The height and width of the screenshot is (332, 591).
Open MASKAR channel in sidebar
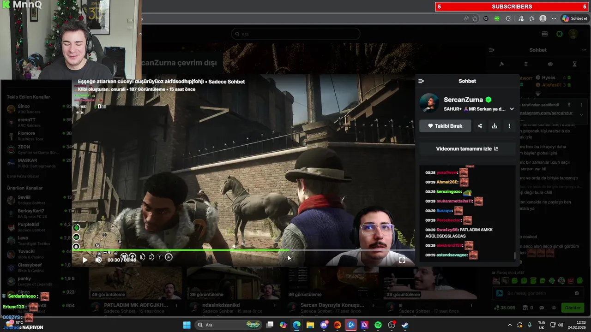pos(37,163)
